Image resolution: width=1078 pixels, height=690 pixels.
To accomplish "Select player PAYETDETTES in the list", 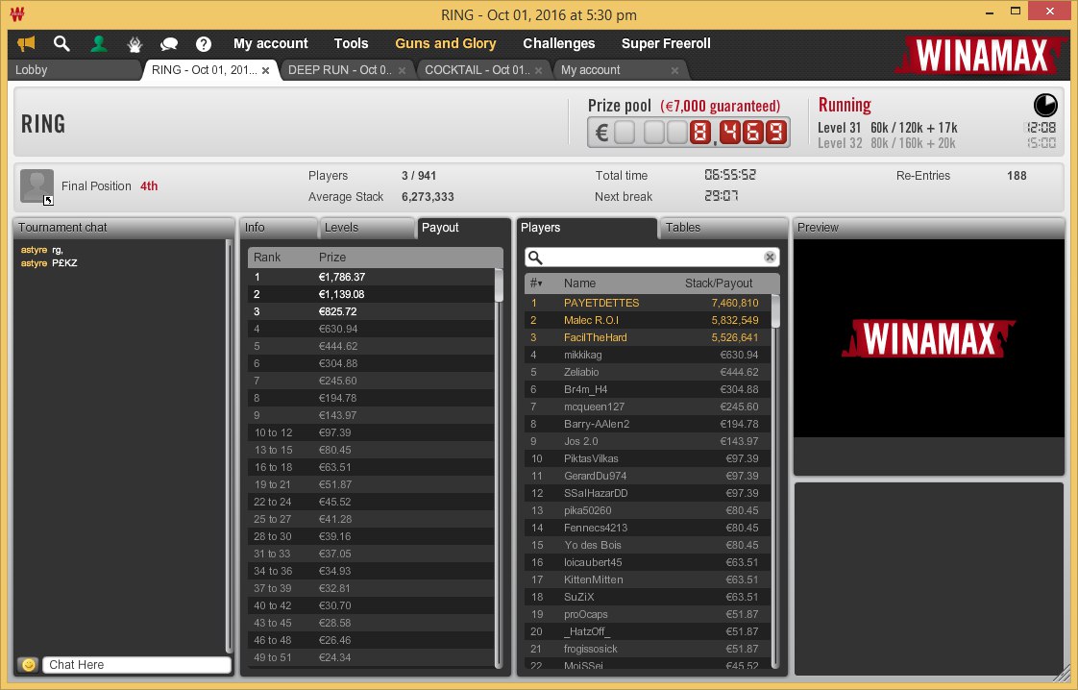I will 648,303.
